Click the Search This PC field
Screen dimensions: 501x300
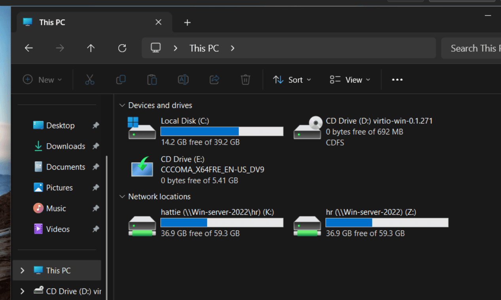coord(471,48)
